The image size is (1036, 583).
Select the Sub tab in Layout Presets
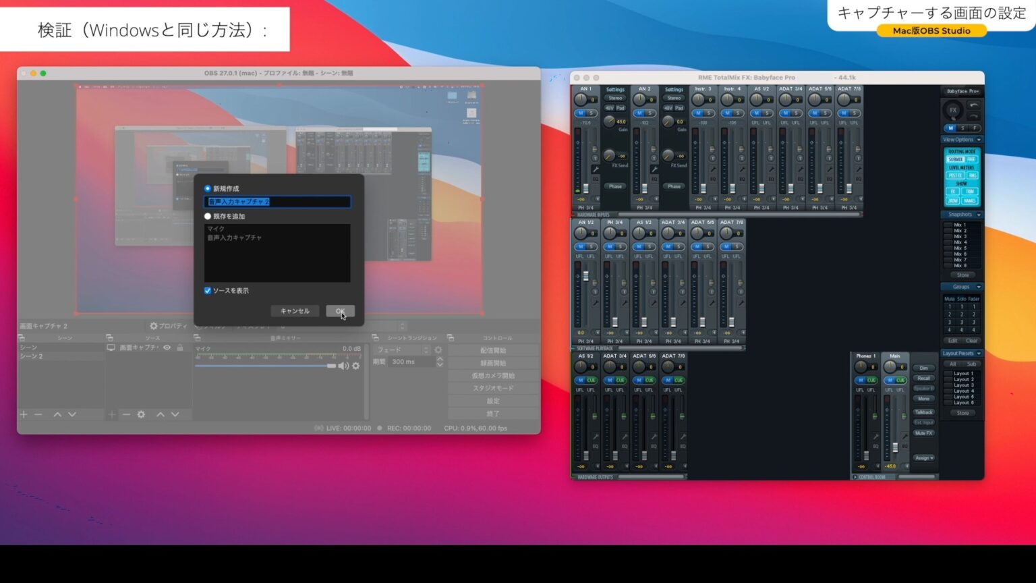point(971,364)
